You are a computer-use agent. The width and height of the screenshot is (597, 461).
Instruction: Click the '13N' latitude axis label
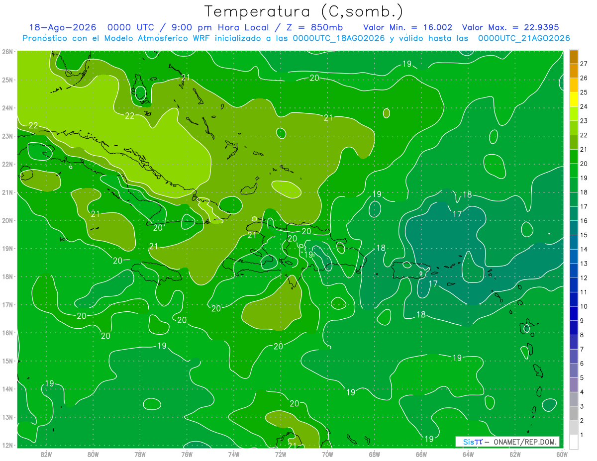pyautogui.click(x=7, y=417)
